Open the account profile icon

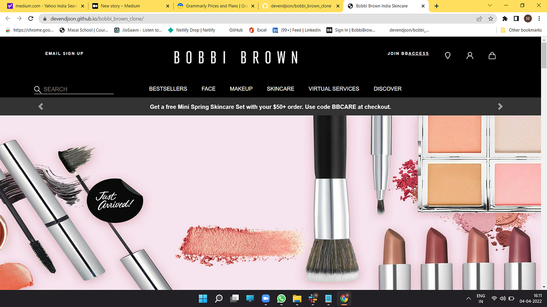click(x=470, y=55)
